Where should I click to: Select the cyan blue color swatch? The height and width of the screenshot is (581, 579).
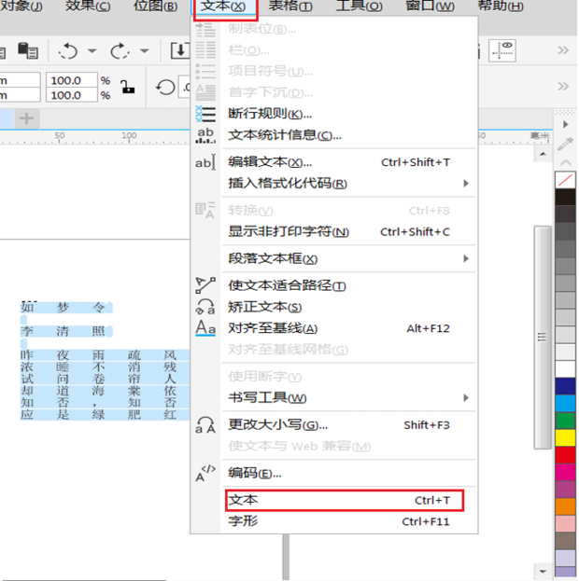tap(565, 404)
